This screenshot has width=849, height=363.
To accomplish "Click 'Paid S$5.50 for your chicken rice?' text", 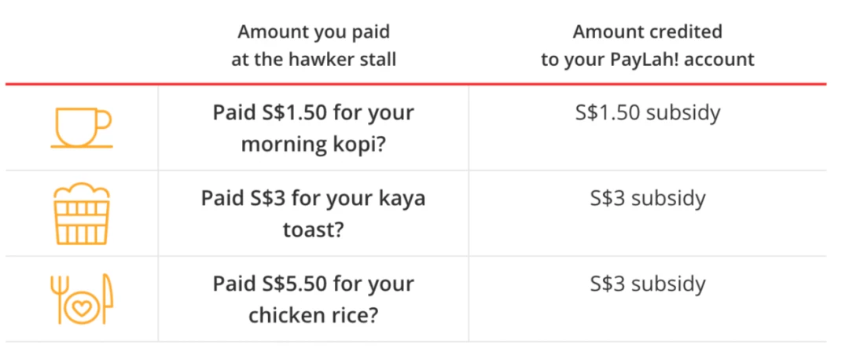I will 314,299.
